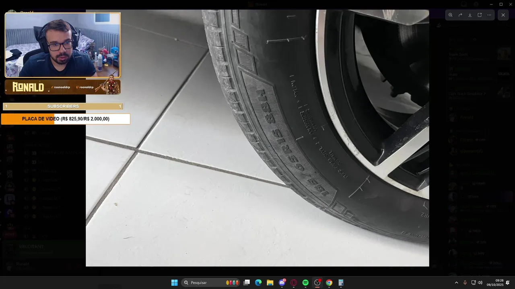Zoom in using the magnifier icon
The image size is (515, 289).
coord(451,15)
